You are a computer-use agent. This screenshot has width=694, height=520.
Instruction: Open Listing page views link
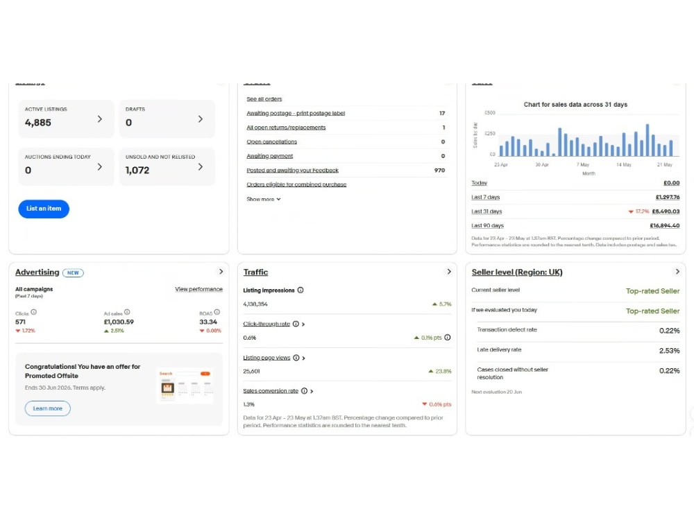point(266,358)
